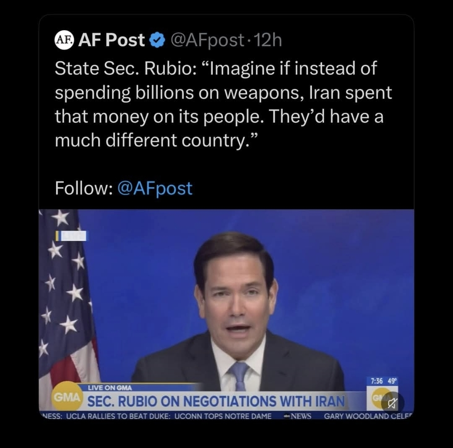Click the 7:36 time and temperature display

(383, 381)
